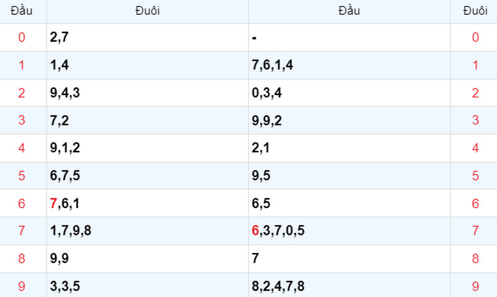Select the red 6 in row 7
This screenshot has height=297, width=497.
pos(255,231)
